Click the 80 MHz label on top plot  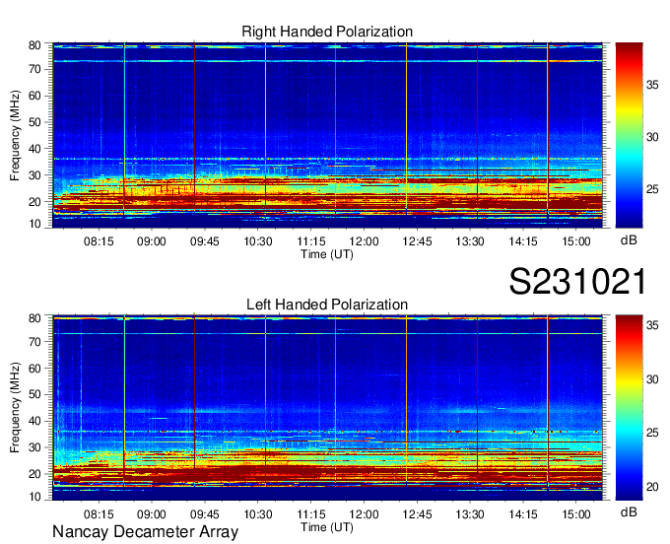pyautogui.click(x=34, y=45)
